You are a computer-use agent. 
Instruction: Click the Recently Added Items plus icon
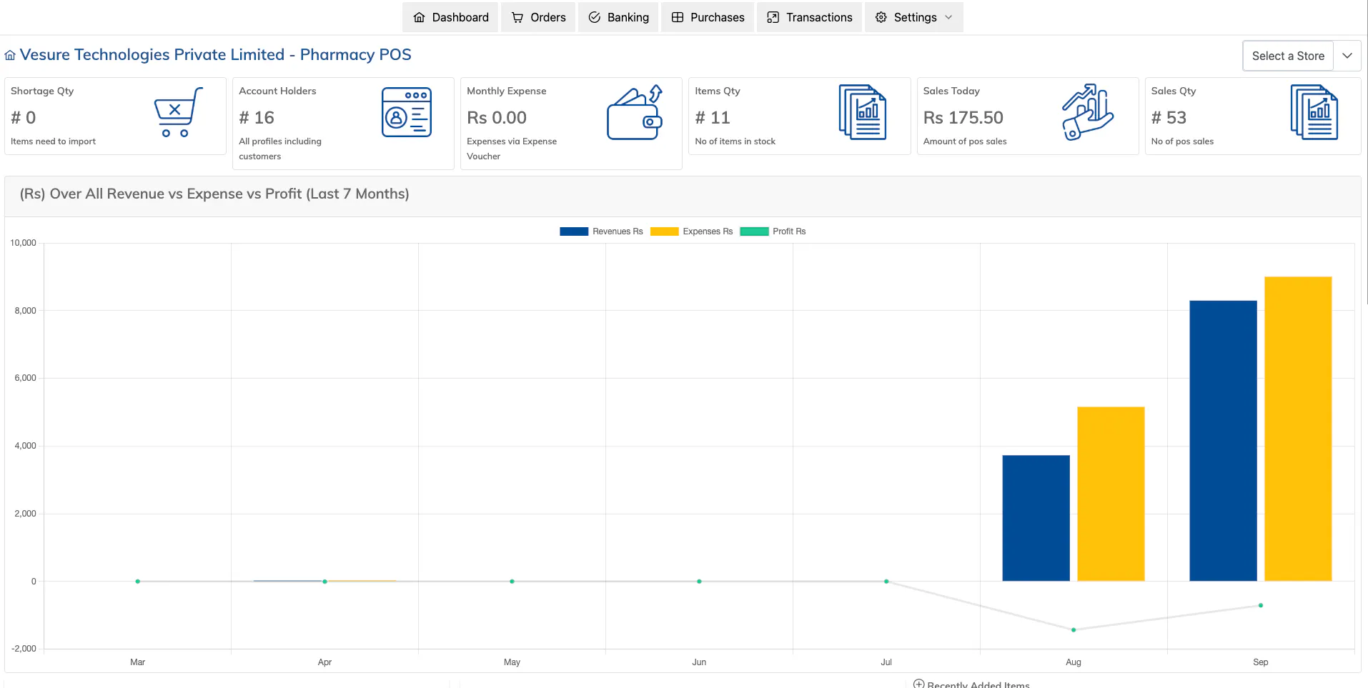pyautogui.click(x=919, y=684)
